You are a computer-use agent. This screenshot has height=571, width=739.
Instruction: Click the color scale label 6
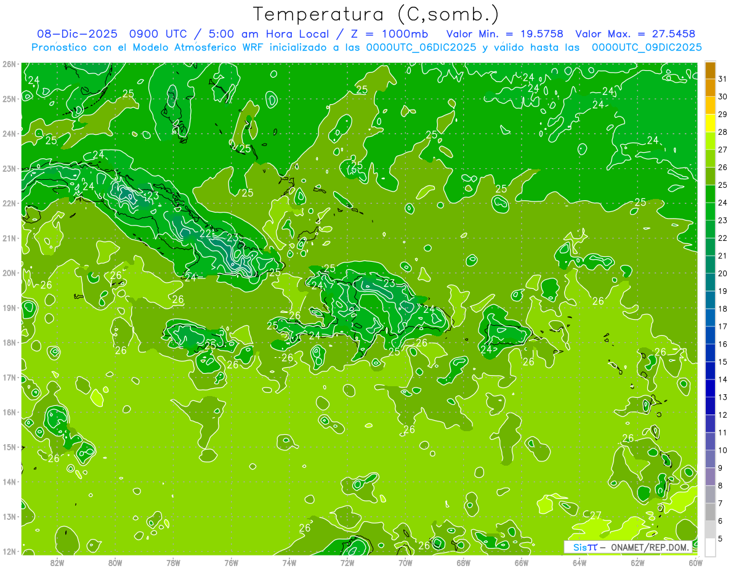coord(721,520)
